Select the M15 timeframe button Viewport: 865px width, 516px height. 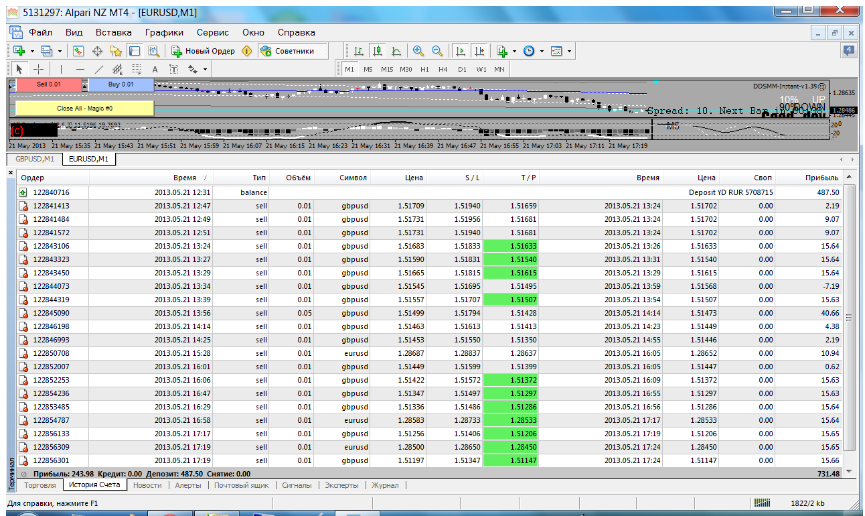coord(387,69)
